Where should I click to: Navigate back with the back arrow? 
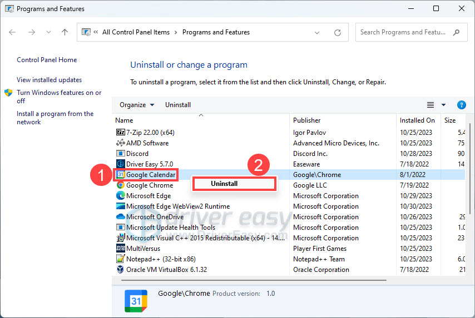click(x=13, y=33)
